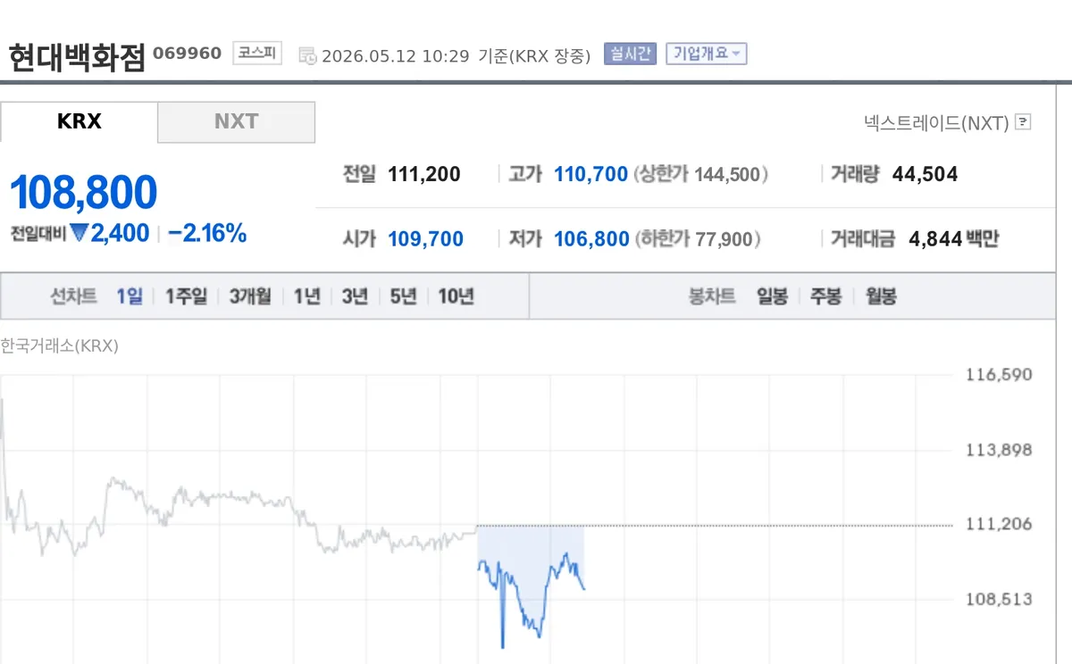Show the 10년 line chart
Image resolution: width=1072 pixels, height=664 pixels.
[x=456, y=296]
